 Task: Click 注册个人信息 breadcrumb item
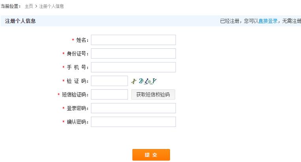pyautogui.click(x=51, y=7)
